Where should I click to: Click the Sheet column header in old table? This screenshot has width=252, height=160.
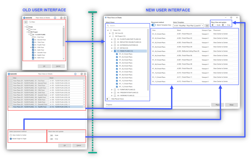click(67, 78)
